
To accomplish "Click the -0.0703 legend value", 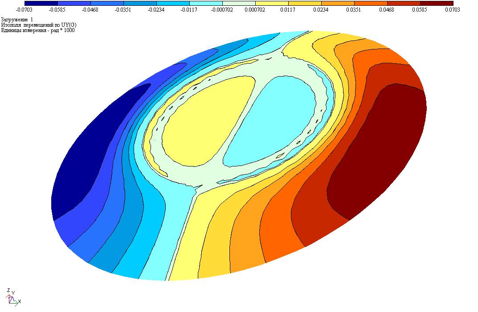I will tap(24, 10).
